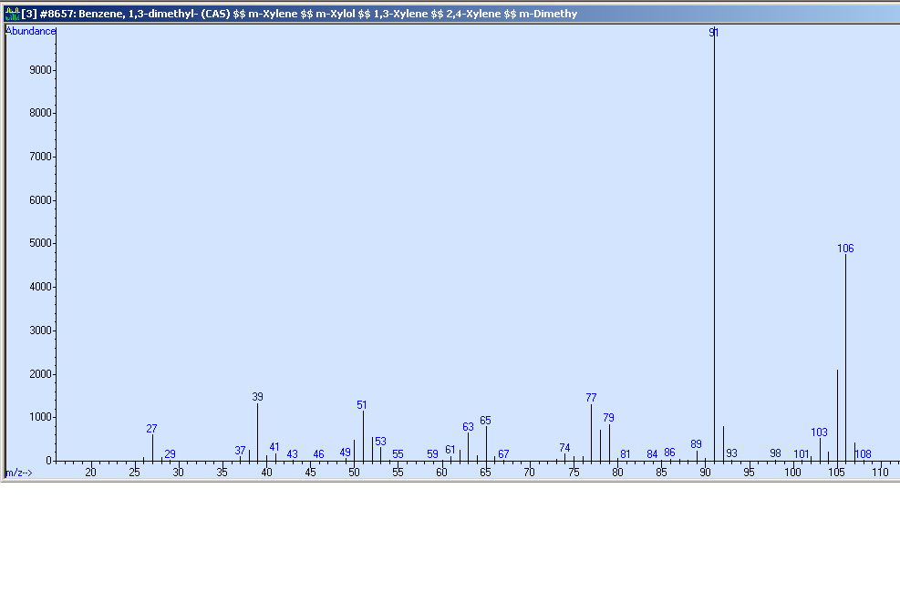Viewport: 900px width, 600px height.
Task: Click the peak labeled 39
Action: click(257, 397)
